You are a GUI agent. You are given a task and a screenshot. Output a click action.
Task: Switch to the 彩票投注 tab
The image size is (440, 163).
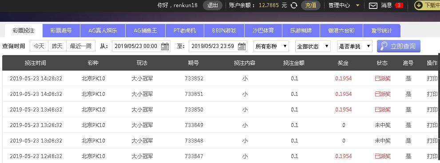click(x=24, y=31)
